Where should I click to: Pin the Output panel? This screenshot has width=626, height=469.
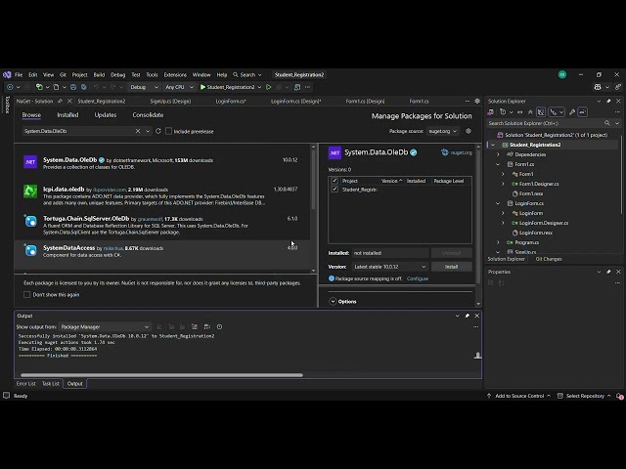point(468,316)
